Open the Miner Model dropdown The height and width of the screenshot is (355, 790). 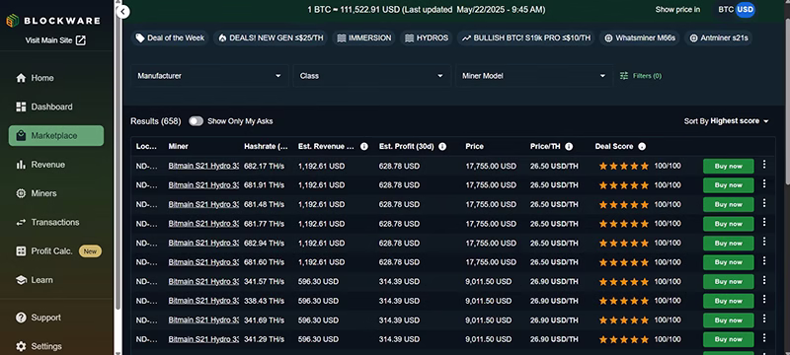(x=534, y=76)
